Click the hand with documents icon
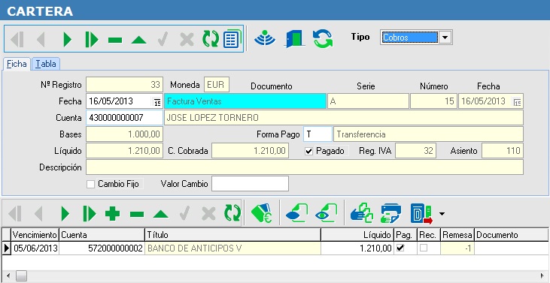Screen dimensions: 550x283 click(x=362, y=213)
